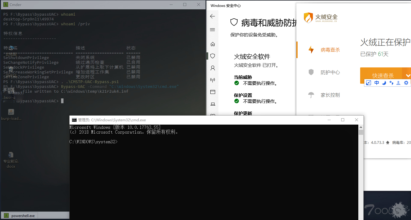Click the green check beside 保护设置
411x220 pixels.
[x=237, y=101]
